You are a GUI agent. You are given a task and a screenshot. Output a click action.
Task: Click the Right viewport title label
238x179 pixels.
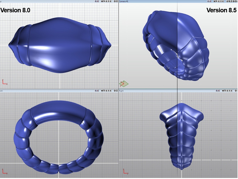point(121,91)
